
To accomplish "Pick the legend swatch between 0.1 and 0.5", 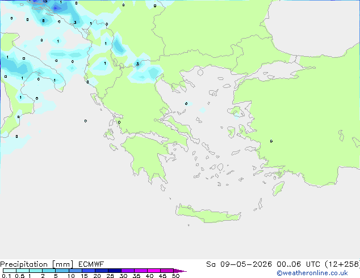I will point(10,271).
